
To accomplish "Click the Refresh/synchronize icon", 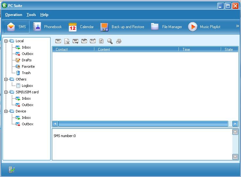I will tap(101, 41).
